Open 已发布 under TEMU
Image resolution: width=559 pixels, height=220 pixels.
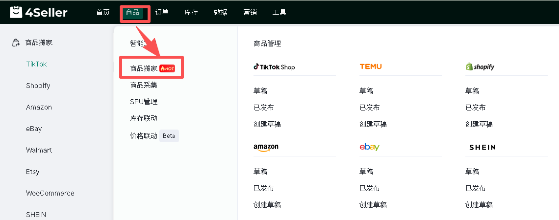370,108
